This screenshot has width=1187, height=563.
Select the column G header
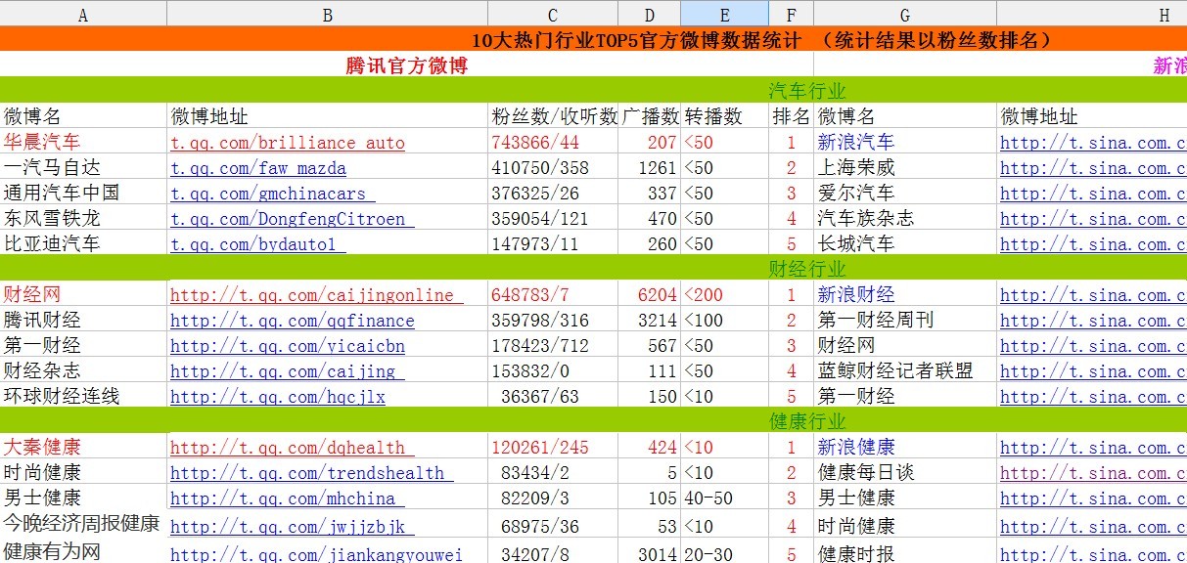coord(904,14)
